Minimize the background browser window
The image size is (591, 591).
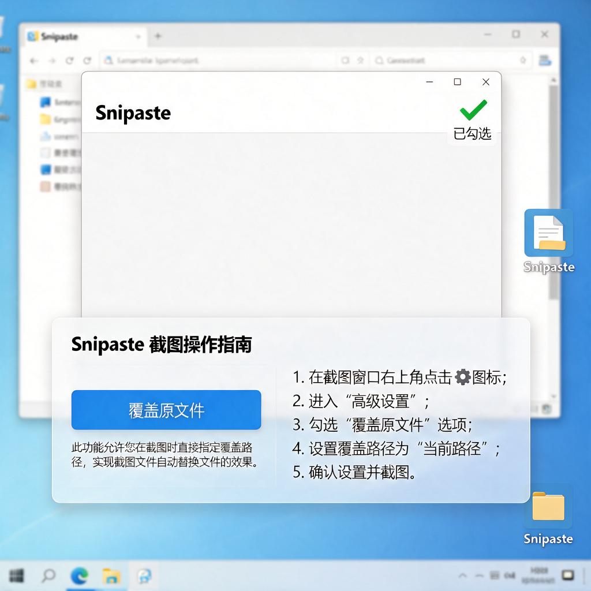pyautogui.click(x=488, y=35)
